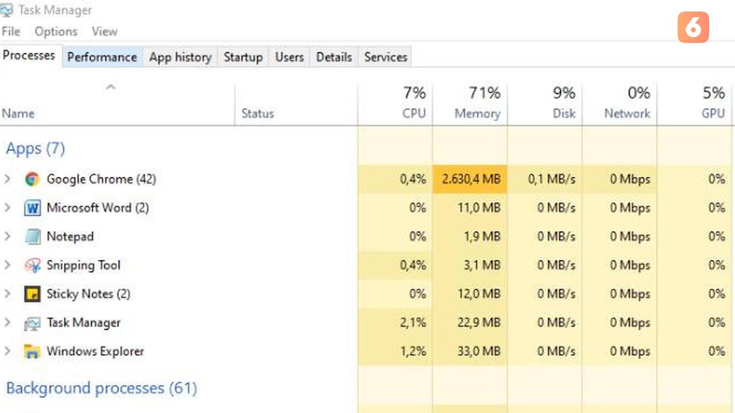Switch to the Performance tab
This screenshot has height=413, width=735.
[102, 57]
